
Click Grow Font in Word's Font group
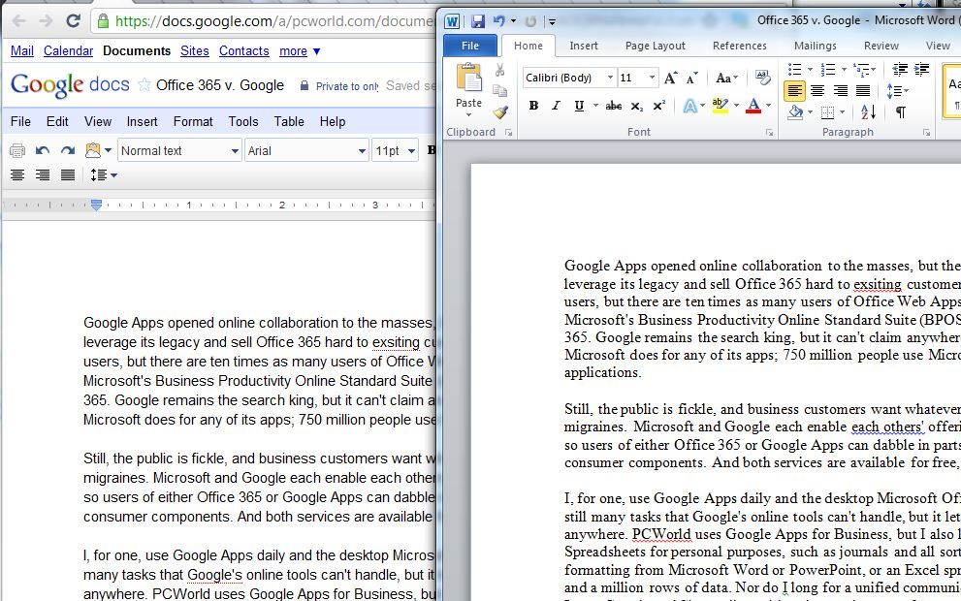670,78
